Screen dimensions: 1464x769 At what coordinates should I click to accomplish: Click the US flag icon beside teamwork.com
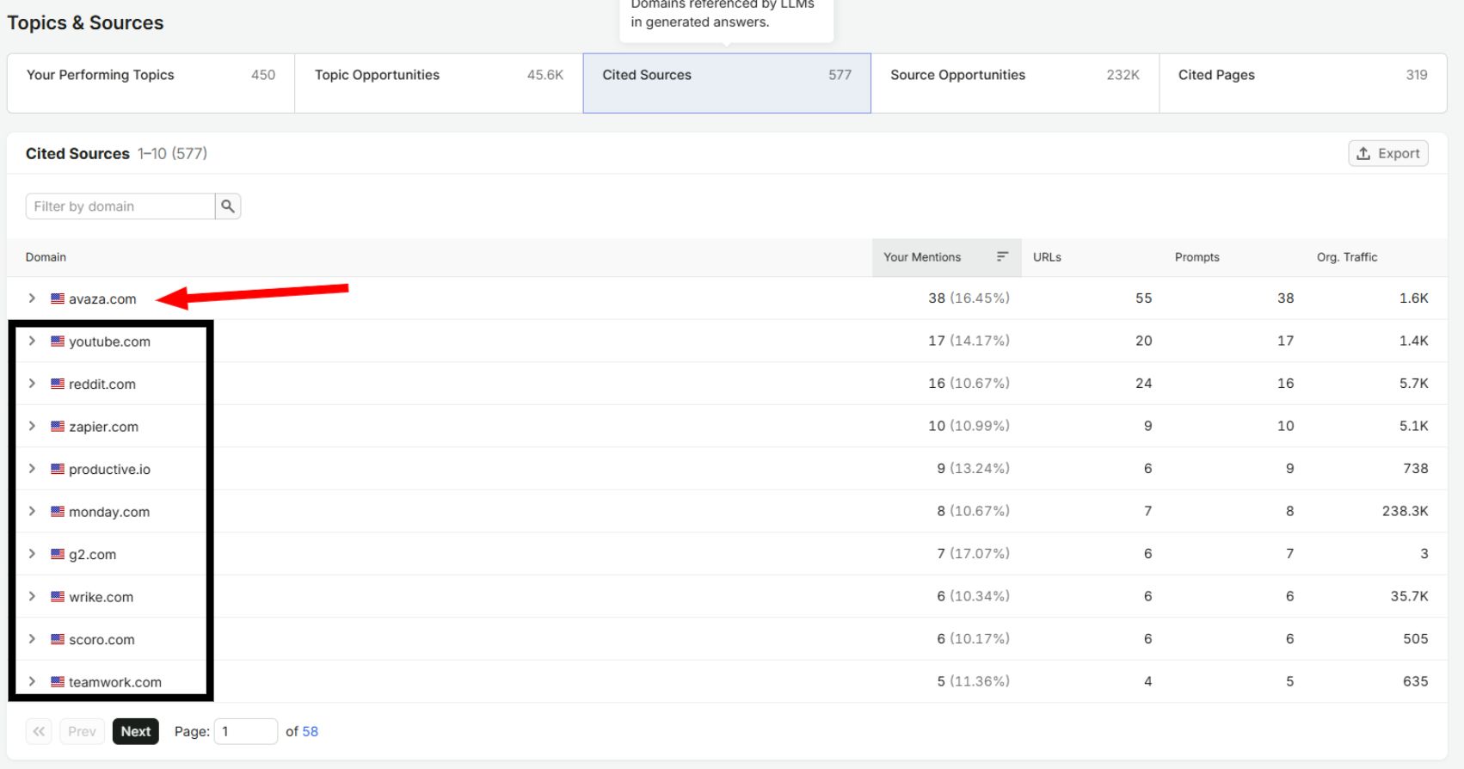click(x=58, y=682)
